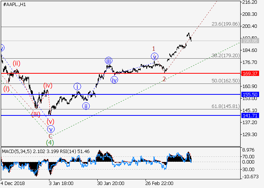Viewport: 264px width, 188px height.
Task: Click the 184.60 price scale value
Action: [250, 50]
